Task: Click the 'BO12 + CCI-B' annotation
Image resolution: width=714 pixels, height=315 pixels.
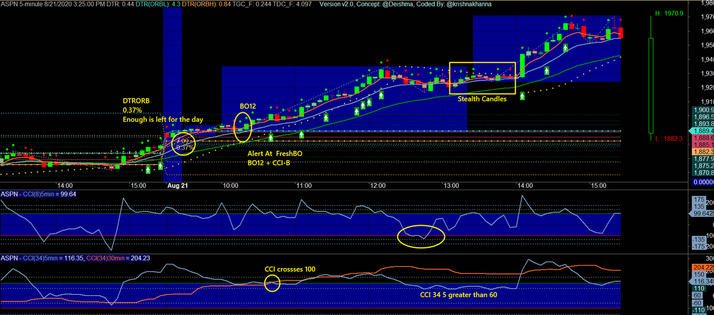Action: point(268,162)
